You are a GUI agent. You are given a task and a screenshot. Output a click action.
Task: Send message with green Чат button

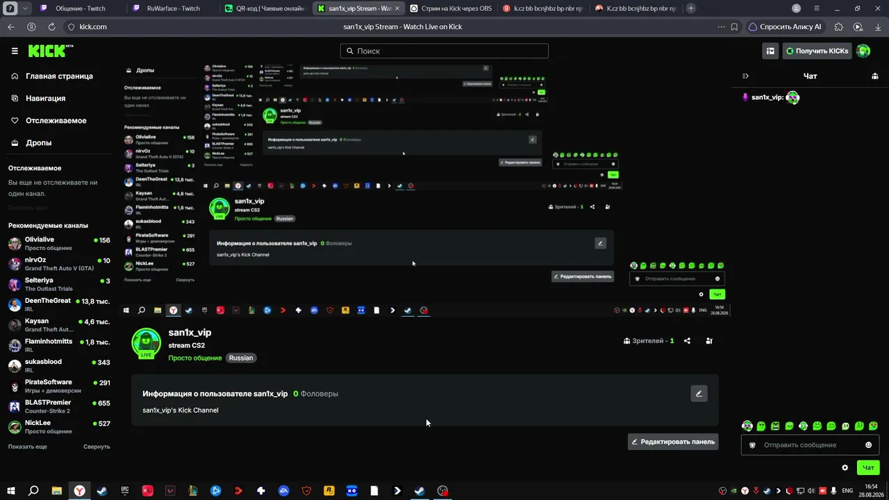(x=868, y=467)
